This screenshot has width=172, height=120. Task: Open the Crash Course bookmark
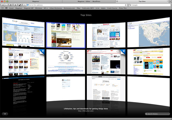(112, 8)
